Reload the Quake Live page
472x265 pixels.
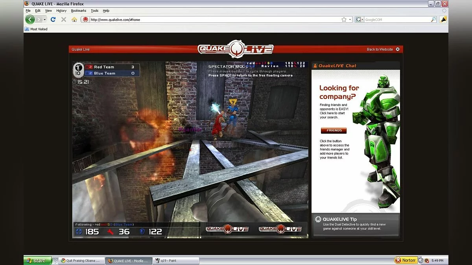point(53,19)
